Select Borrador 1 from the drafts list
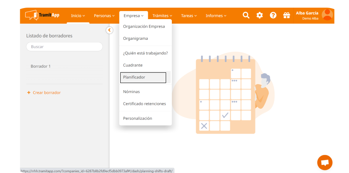 [41, 66]
